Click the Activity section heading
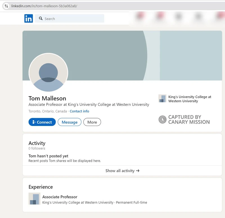225x218 pixels. pyautogui.click(x=37, y=143)
